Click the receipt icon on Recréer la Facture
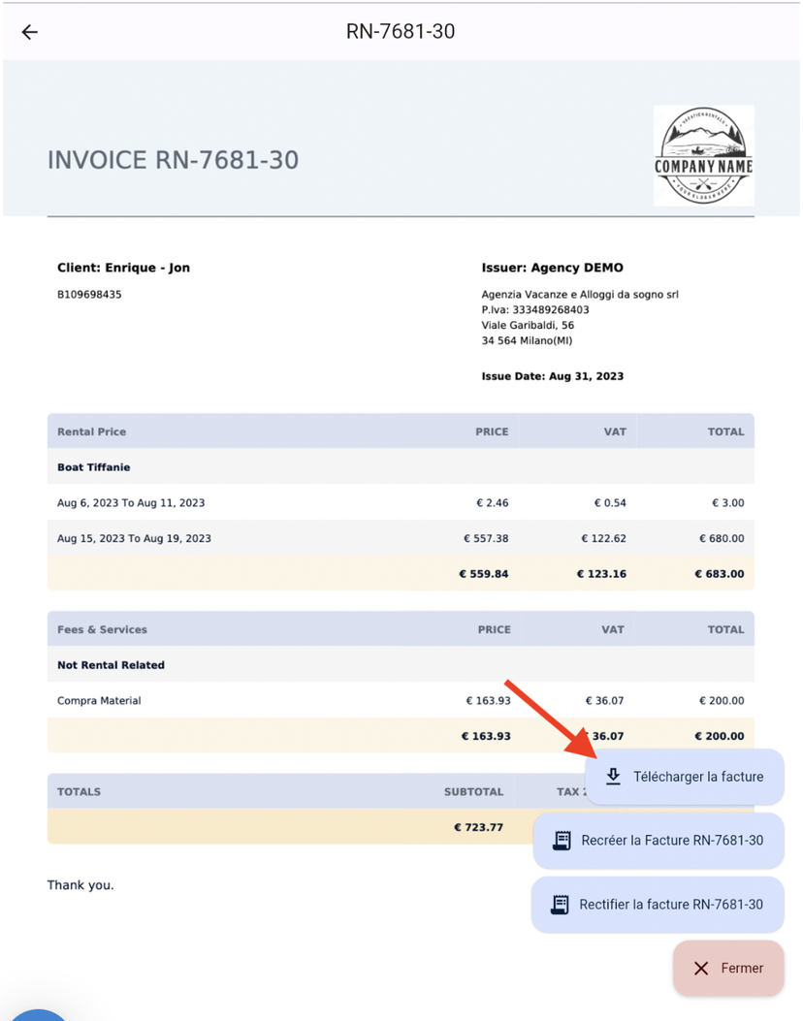 [562, 840]
